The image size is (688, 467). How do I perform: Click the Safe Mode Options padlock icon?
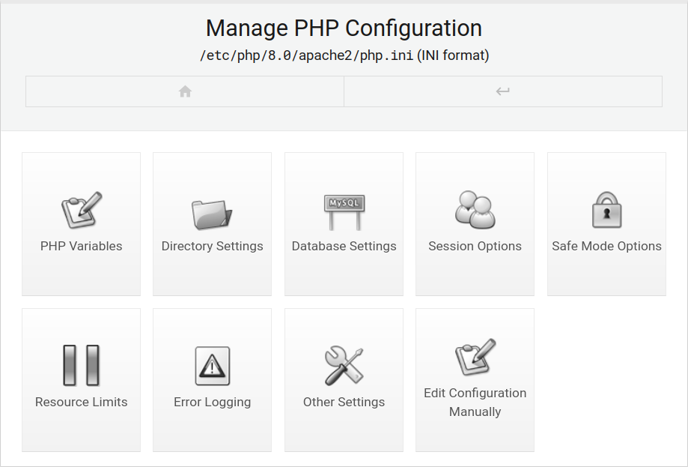[606, 210]
